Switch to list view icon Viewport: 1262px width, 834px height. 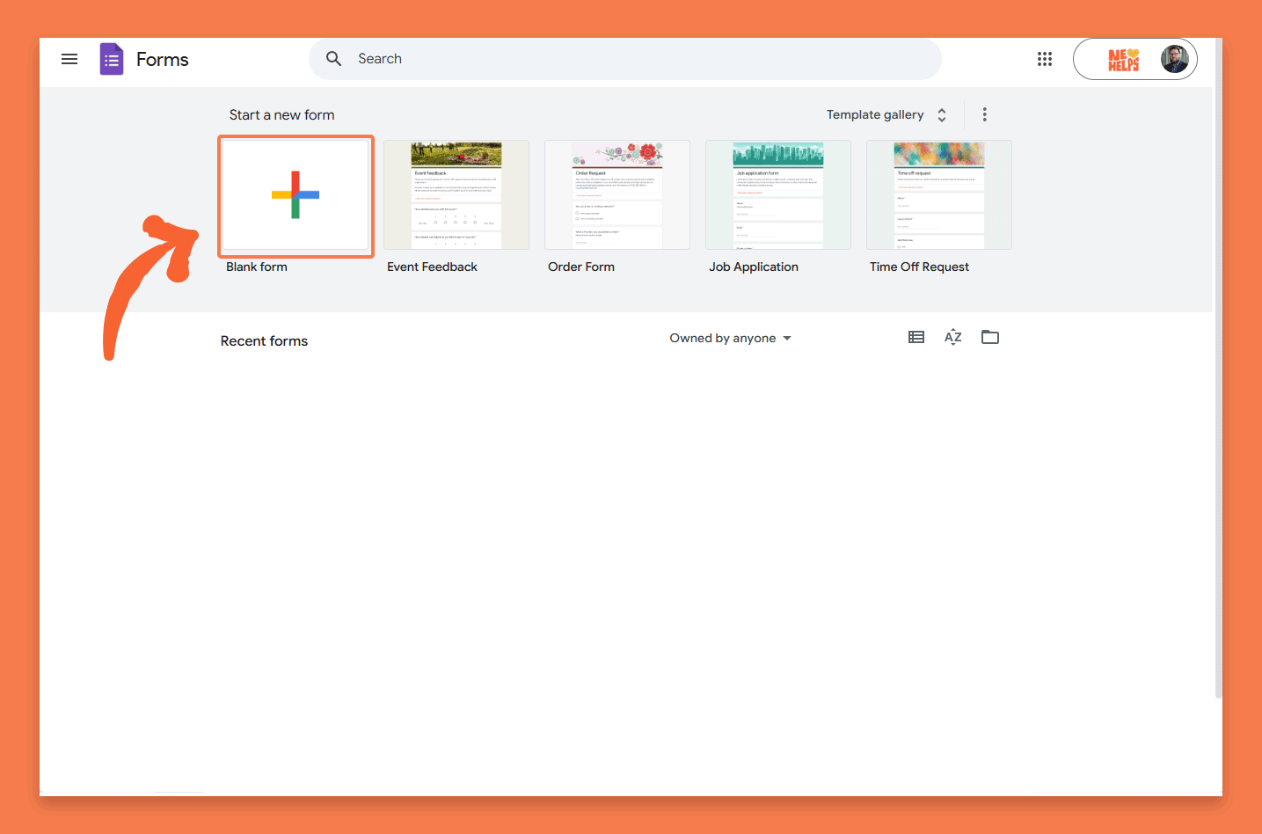coord(915,337)
